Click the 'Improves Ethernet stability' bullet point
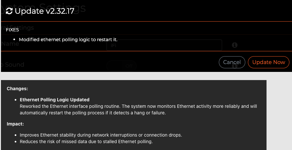 [101, 135]
